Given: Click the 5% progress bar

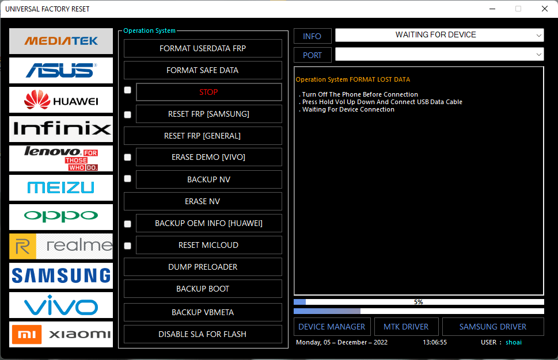Looking at the screenshot, I should coord(418,301).
